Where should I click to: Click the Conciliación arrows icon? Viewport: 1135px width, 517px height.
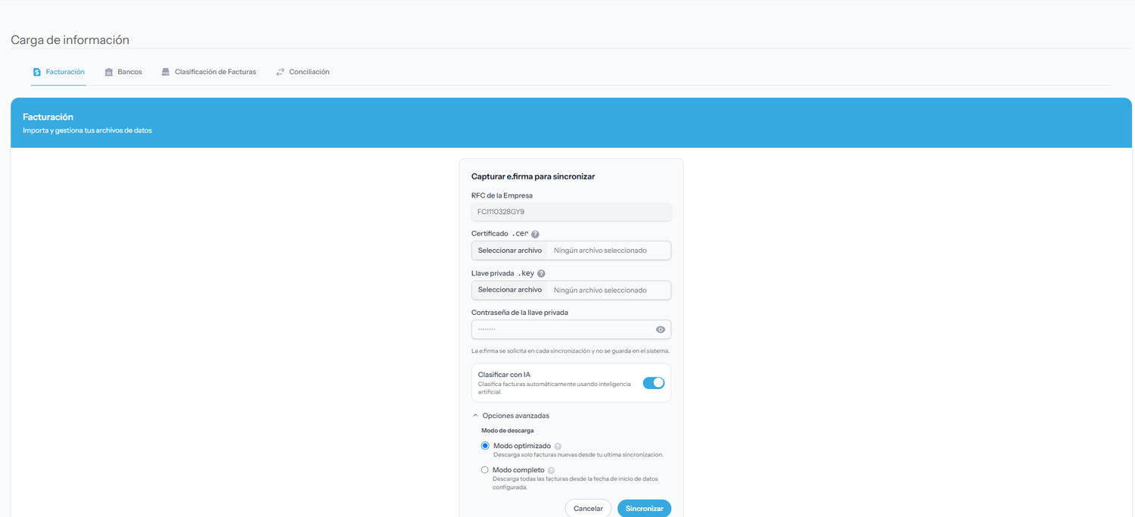point(280,72)
